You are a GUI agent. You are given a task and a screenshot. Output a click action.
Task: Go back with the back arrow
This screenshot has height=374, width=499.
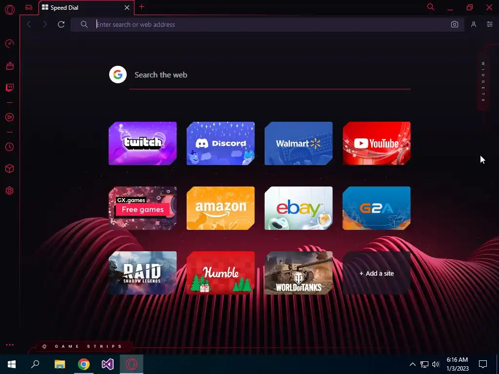29,24
